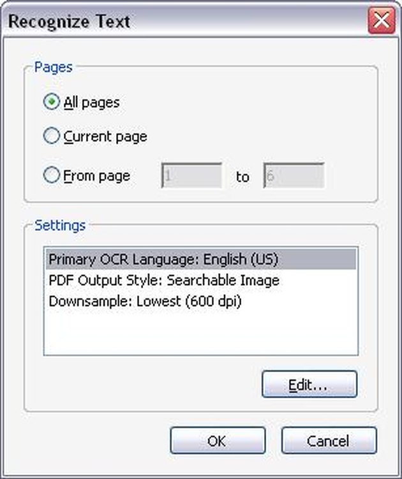Dismiss dialog with Cancel button

coord(329,441)
